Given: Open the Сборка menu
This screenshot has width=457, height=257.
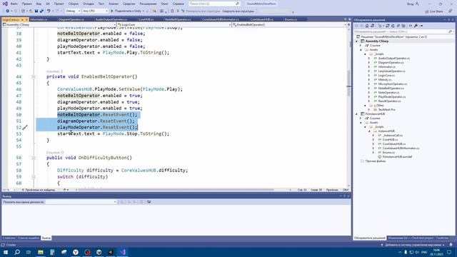Looking at the screenshot, I should click(74, 4).
